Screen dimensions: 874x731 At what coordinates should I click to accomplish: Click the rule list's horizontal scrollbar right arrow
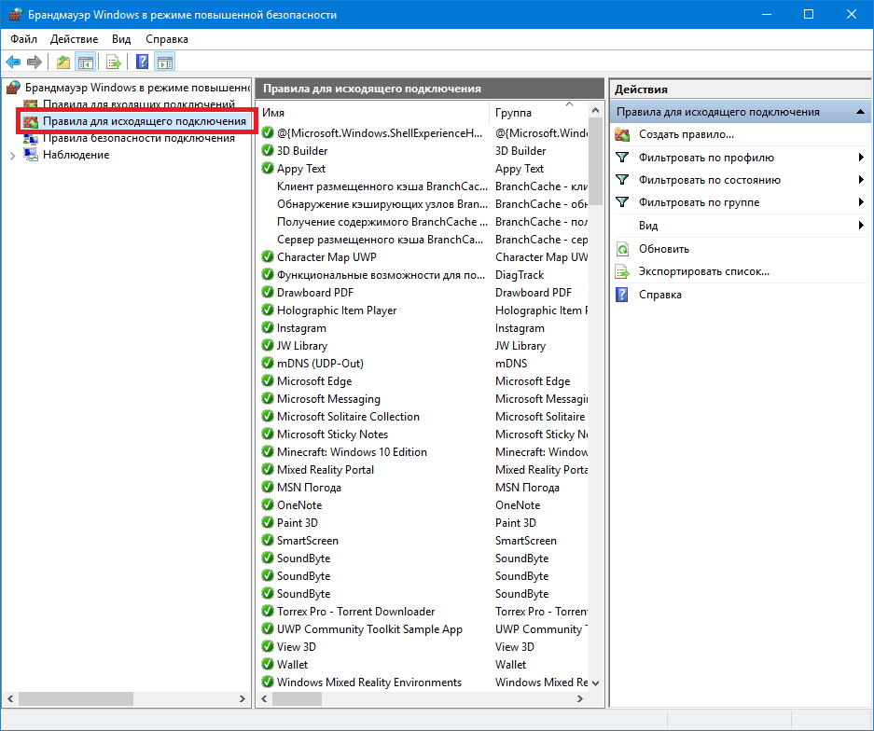pos(580,698)
